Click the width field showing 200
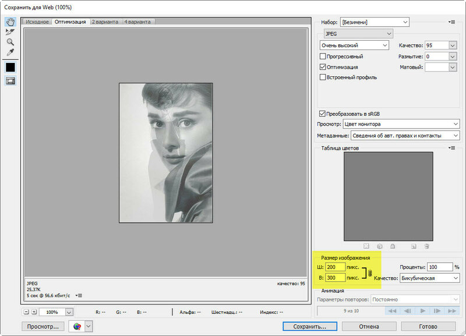Image resolution: width=466 pixels, height=336 pixels. click(335, 267)
